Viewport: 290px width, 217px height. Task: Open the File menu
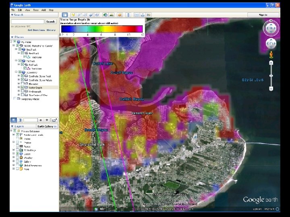tap(13, 10)
